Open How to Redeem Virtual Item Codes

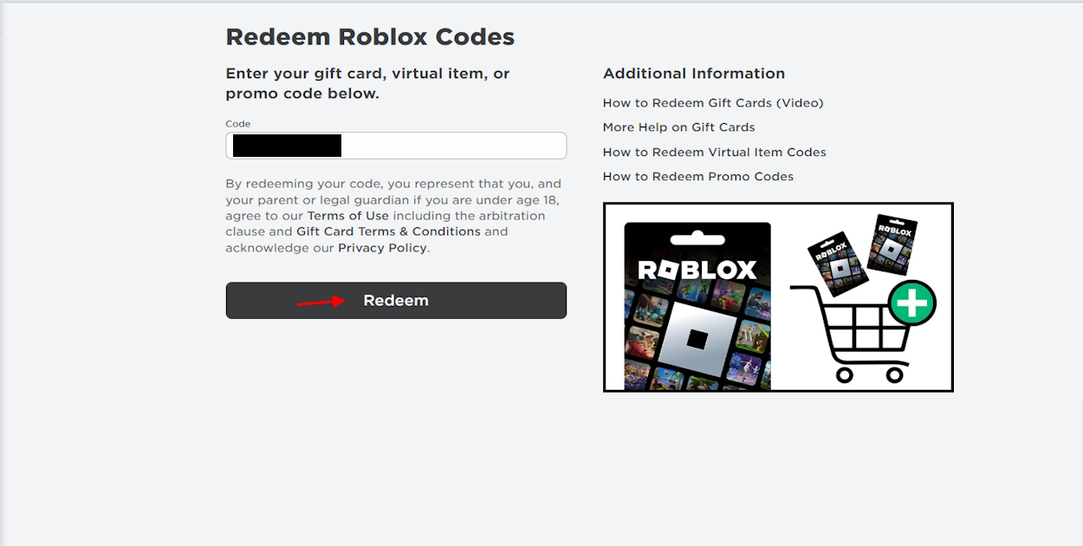pyautogui.click(x=715, y=151)
